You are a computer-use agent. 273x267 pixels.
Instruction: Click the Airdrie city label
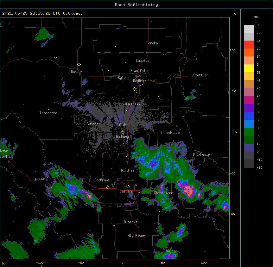coord(128,170)
